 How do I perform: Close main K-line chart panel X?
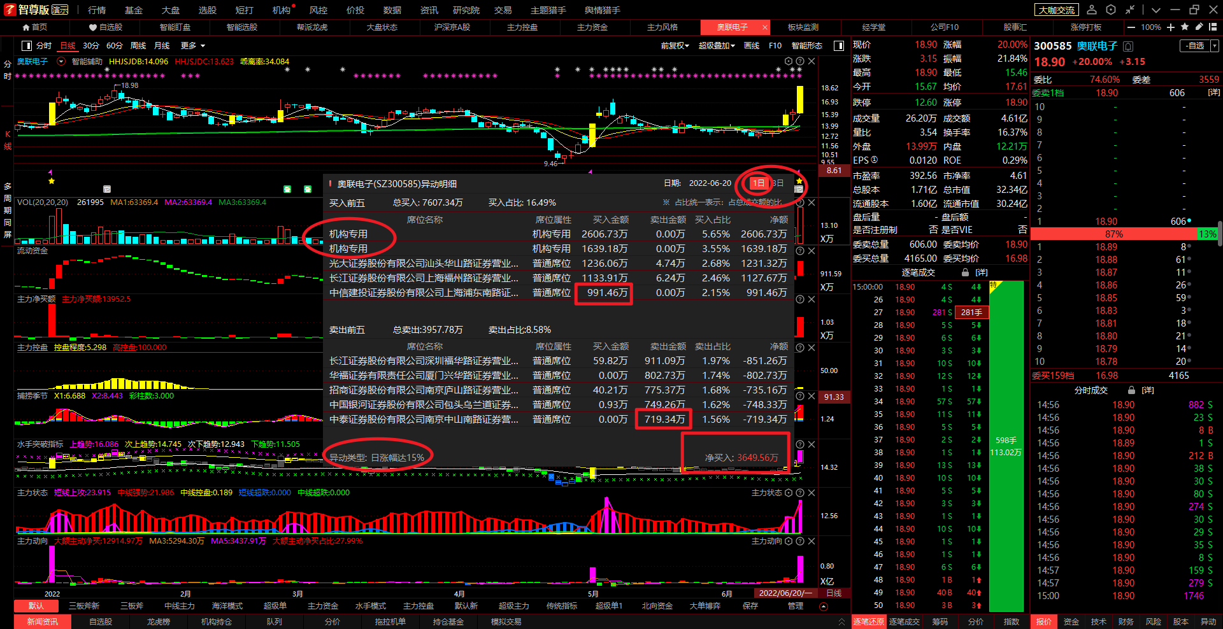pos(812,61)
